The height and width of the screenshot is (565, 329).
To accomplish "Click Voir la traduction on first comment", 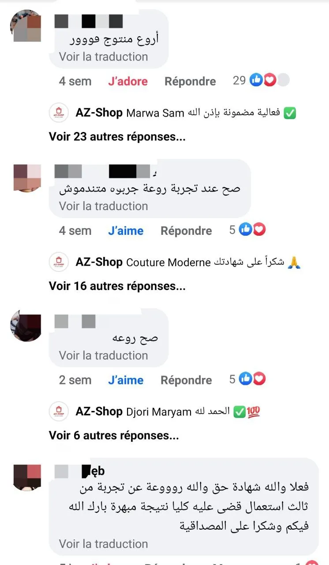I will coord(104,56).
